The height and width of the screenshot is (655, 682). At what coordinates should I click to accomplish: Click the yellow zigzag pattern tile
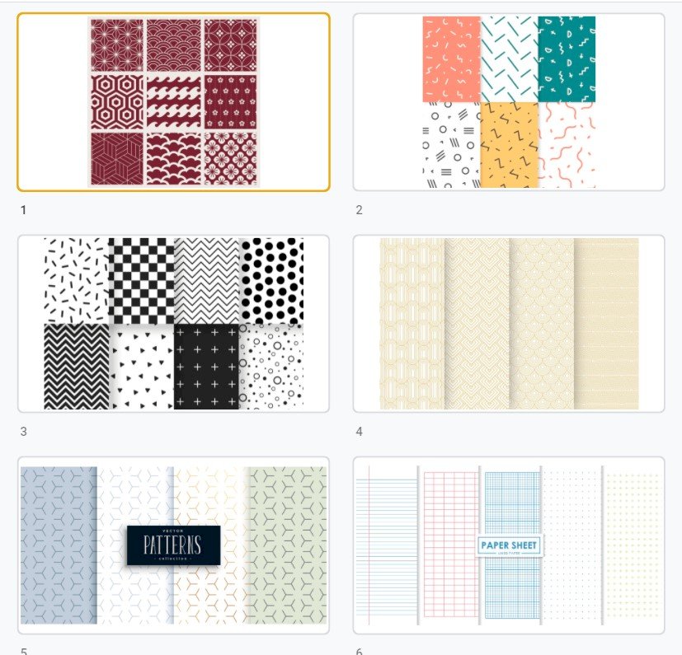(x=510, y=145)
